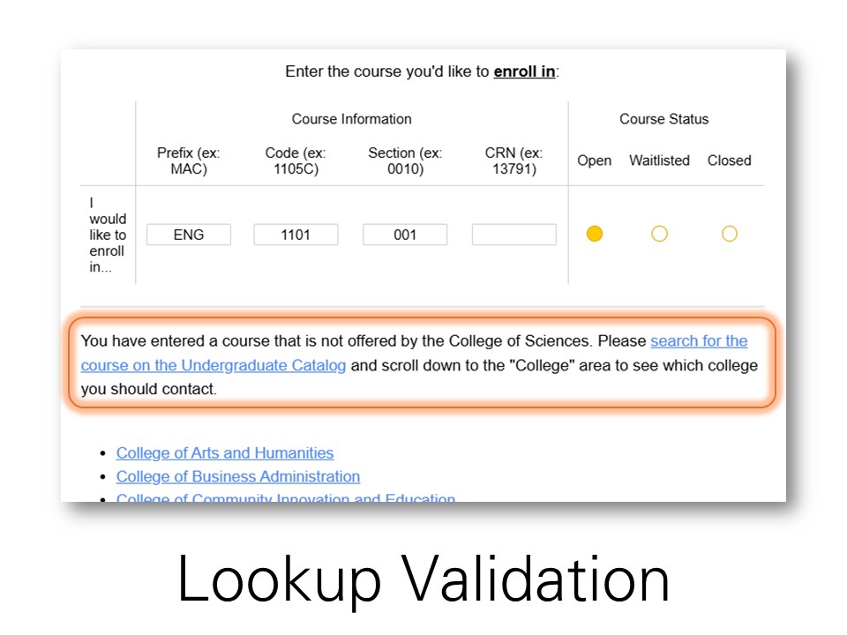Click the Course Information column header
This screenshot has height=635, width=847.
click(x=350, y=118)
